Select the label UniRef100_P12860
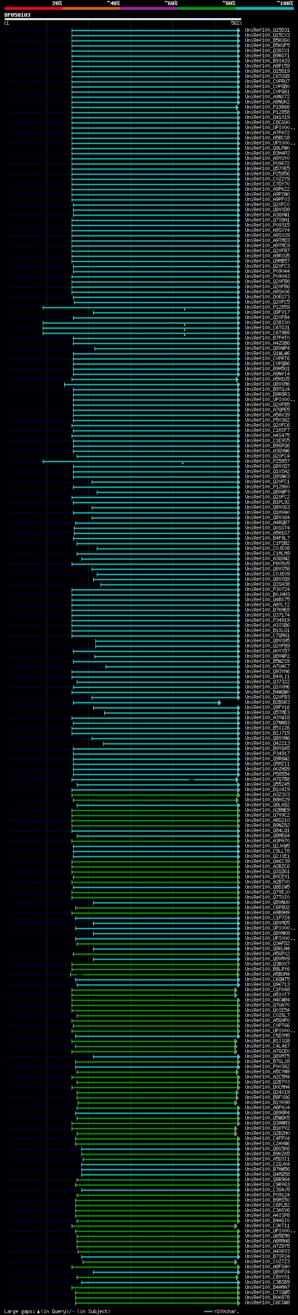This screenshot has width=298, height=1315. point(267,487)
